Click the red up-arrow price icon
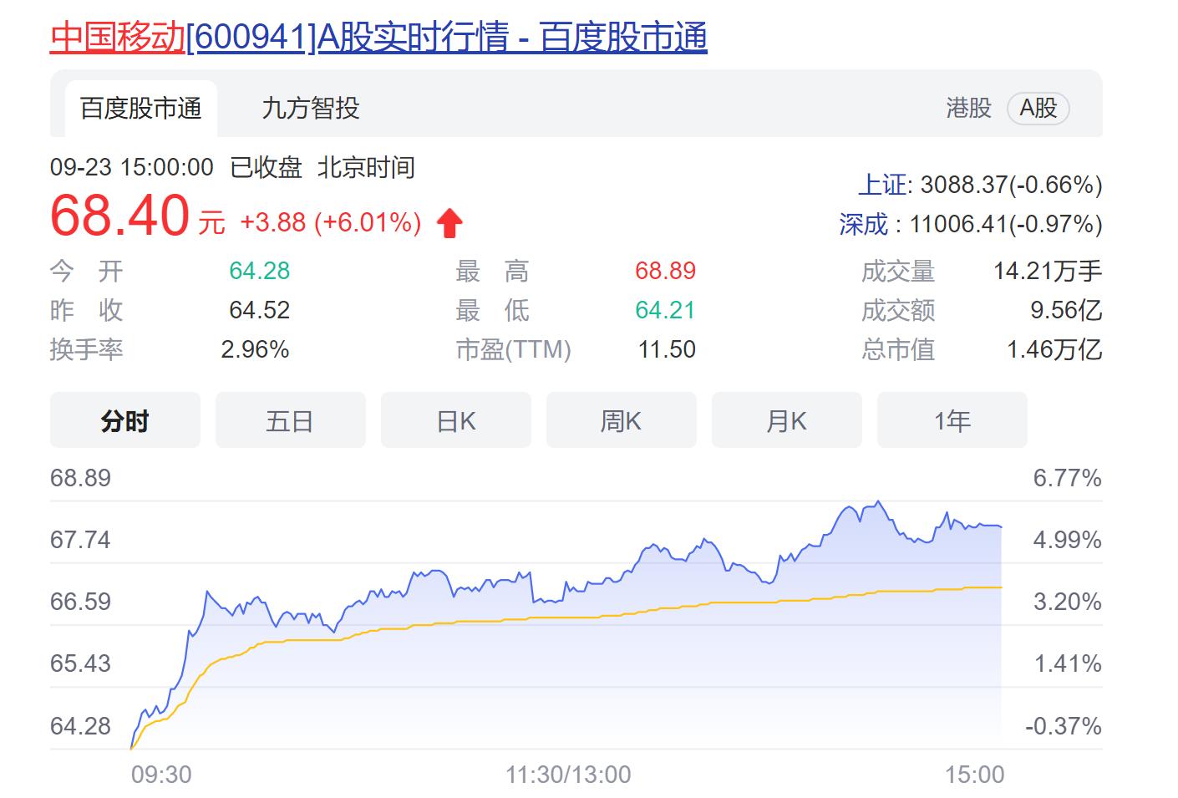 [449, 223]
